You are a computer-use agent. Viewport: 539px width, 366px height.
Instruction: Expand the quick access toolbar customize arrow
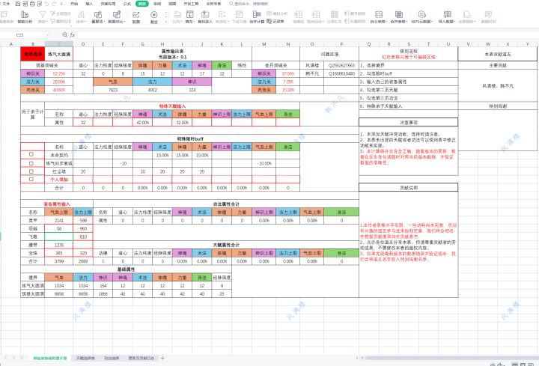pos(61,4)
